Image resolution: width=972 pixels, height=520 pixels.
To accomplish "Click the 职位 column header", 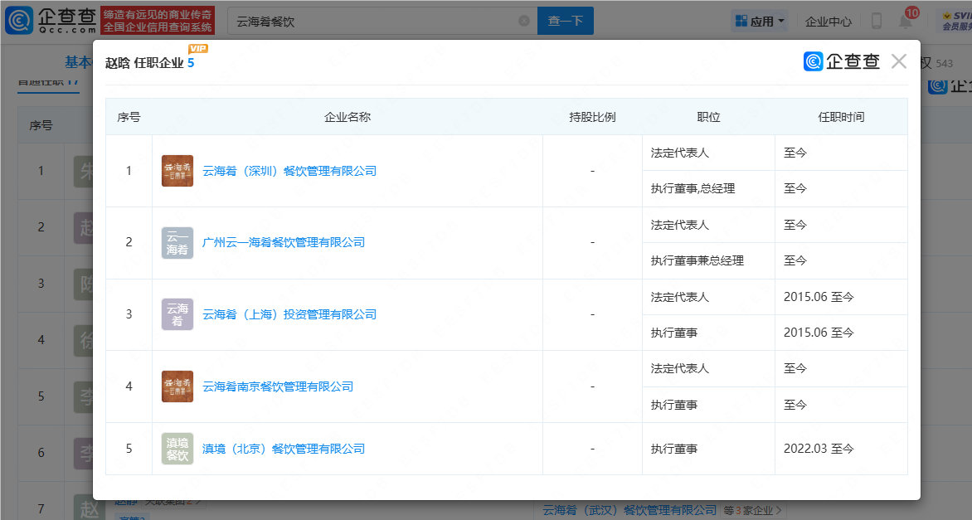I will (x=708, y=117).
